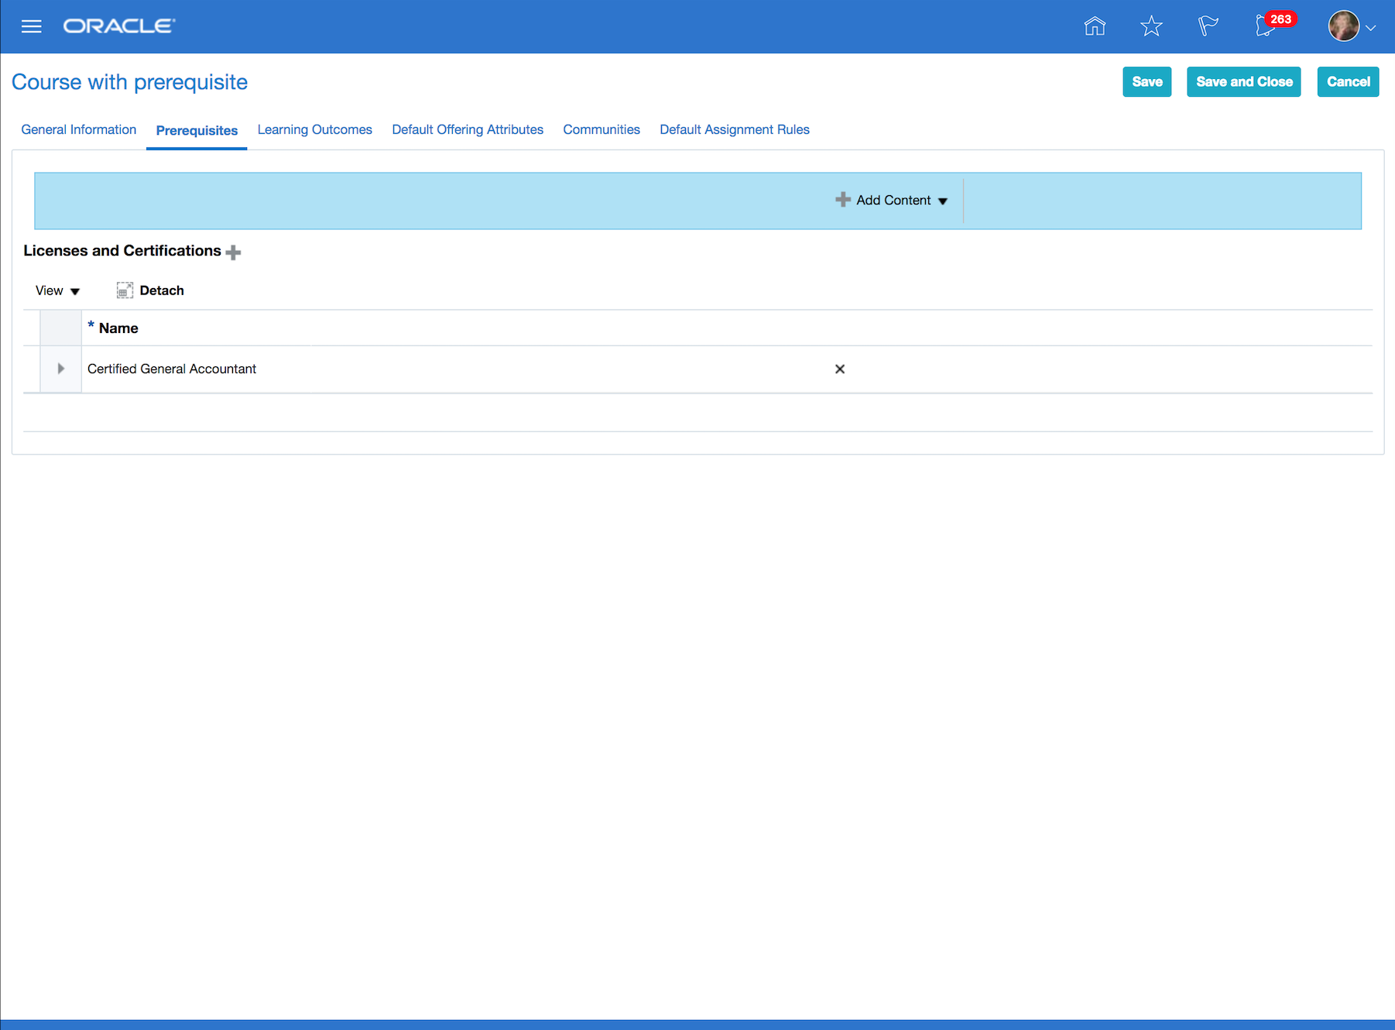Open the hamburger navigator menu
The width and height of the screenshot is (1395, 1030).
(x=31, y=26)
